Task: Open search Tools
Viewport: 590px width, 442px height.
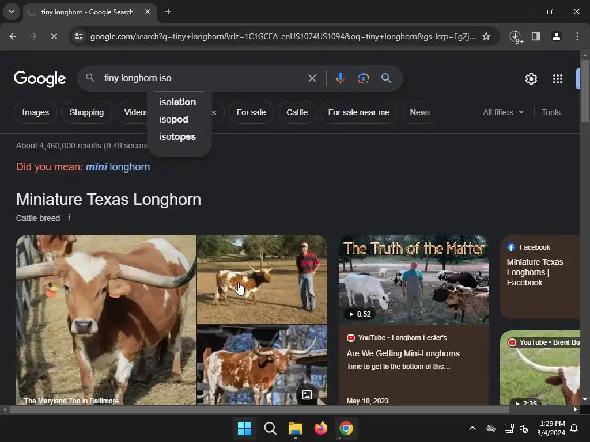Action: pyautogui.click(x=551, y=112)
